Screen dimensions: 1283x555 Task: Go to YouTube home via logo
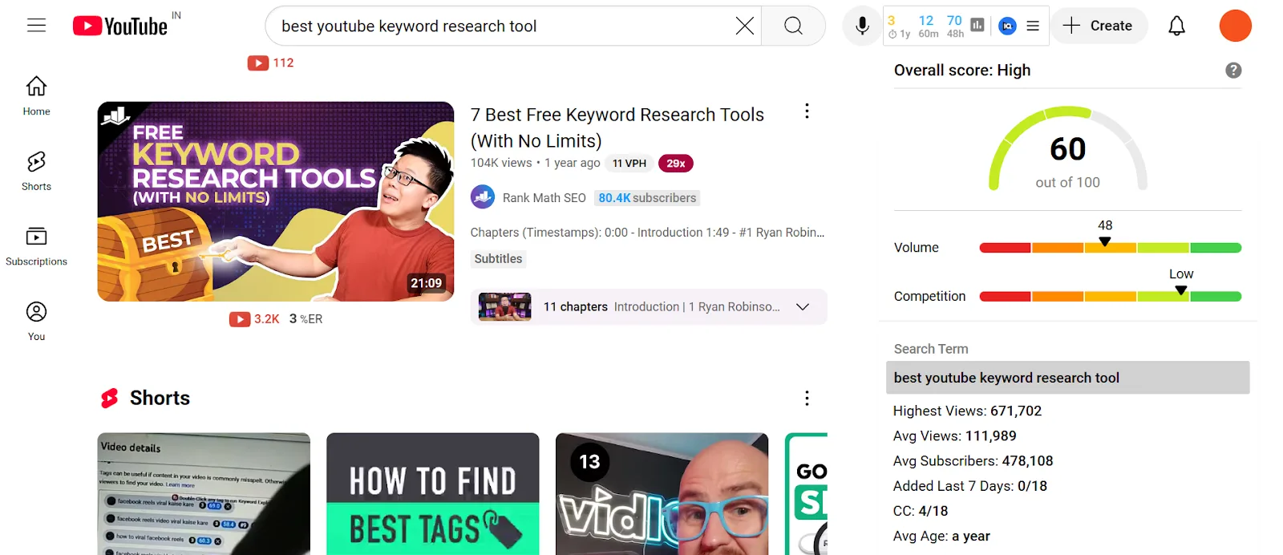click(120, 26)
